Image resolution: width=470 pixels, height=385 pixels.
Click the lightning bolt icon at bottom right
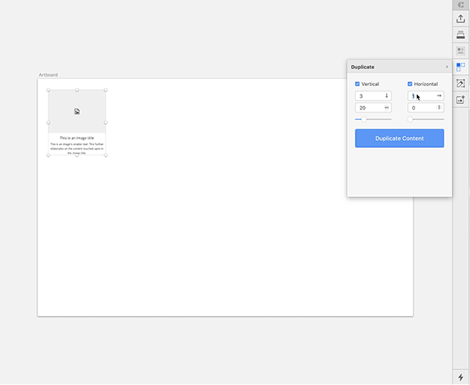pos(461,377)
